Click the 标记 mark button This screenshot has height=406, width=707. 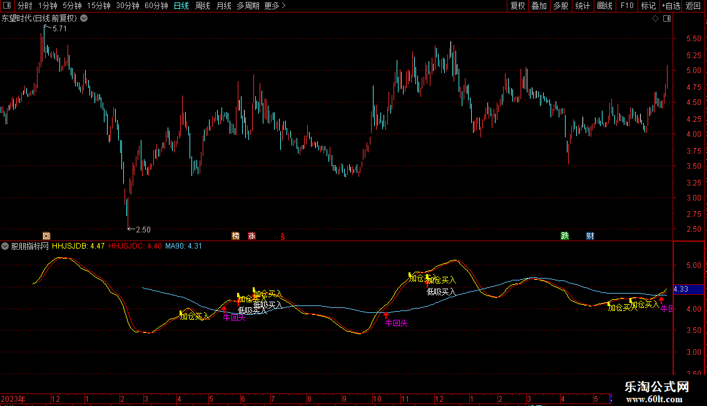coord(648,6)
